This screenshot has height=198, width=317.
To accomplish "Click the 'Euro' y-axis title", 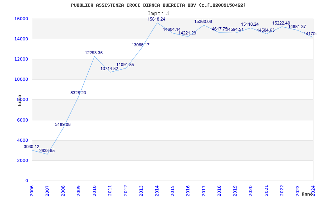I will (19, 101).
